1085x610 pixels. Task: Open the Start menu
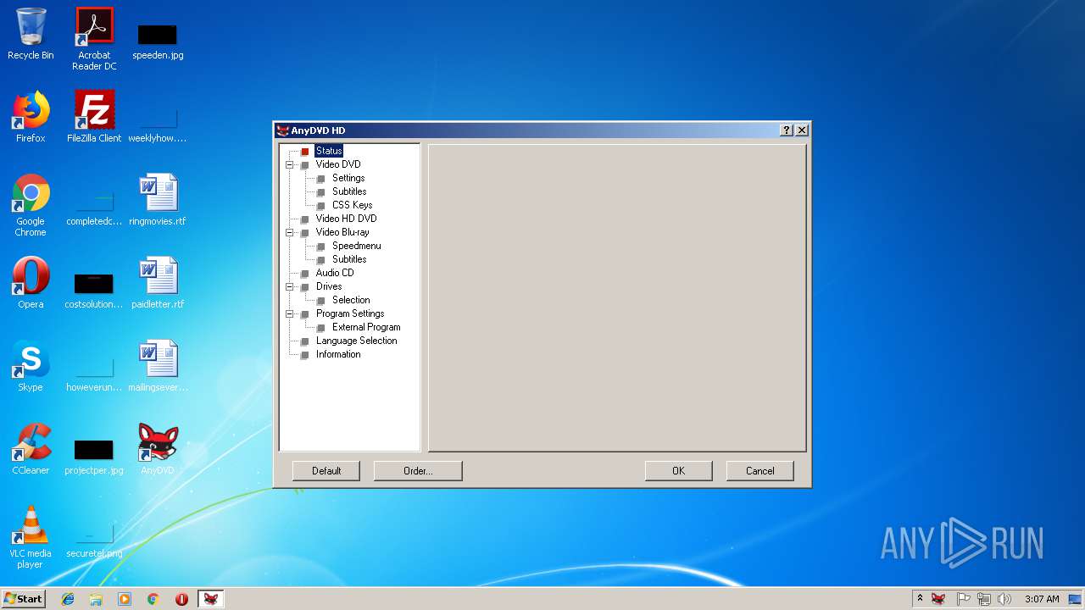point(24,598)
